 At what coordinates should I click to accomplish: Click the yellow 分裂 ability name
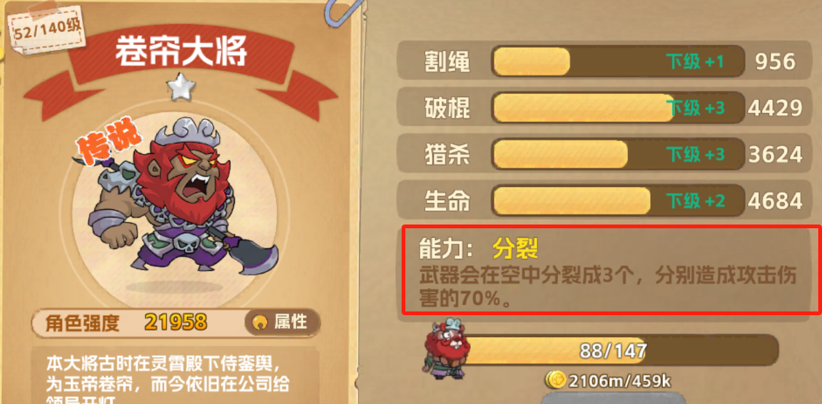pyautogui.click(x=515, y=249)
